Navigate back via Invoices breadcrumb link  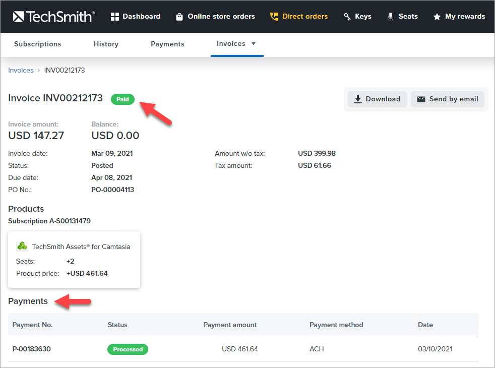[x=21, y=71]
